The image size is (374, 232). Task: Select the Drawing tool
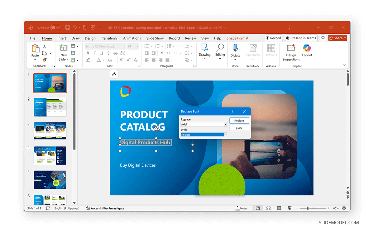[x=204, y=52]
